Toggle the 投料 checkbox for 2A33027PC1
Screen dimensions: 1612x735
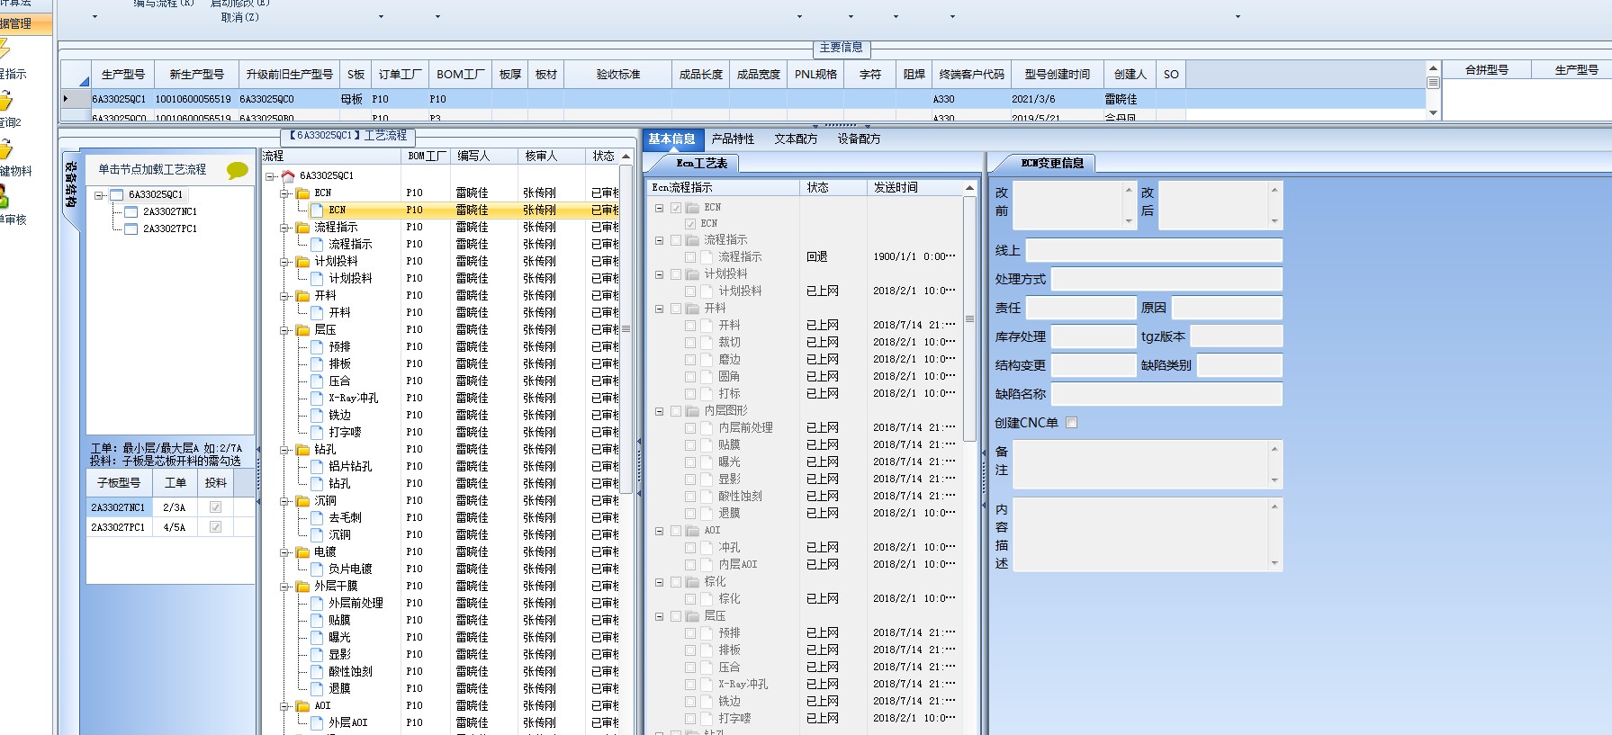click(x=215, y=527)
